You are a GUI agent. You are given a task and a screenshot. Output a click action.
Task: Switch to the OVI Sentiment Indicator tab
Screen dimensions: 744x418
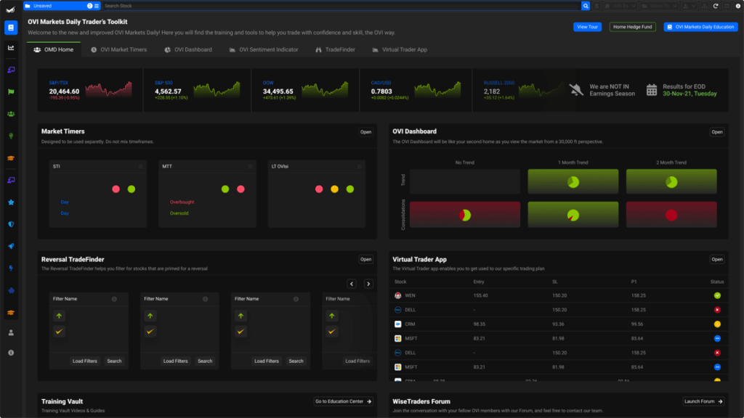coord(263,50)
